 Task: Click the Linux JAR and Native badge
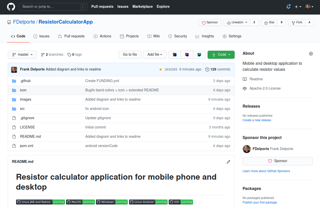coord(41,202)
